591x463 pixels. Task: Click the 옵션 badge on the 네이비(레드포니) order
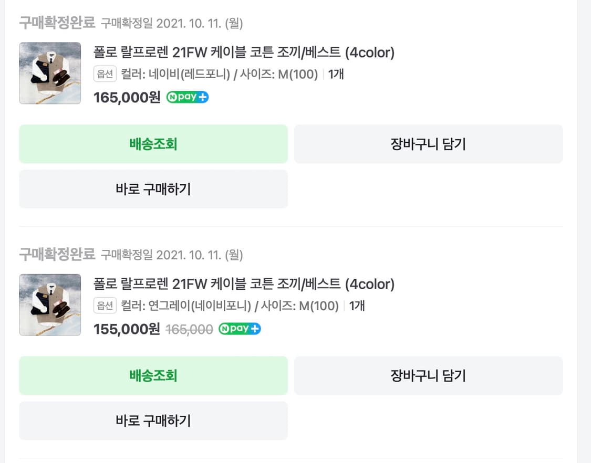105,74
